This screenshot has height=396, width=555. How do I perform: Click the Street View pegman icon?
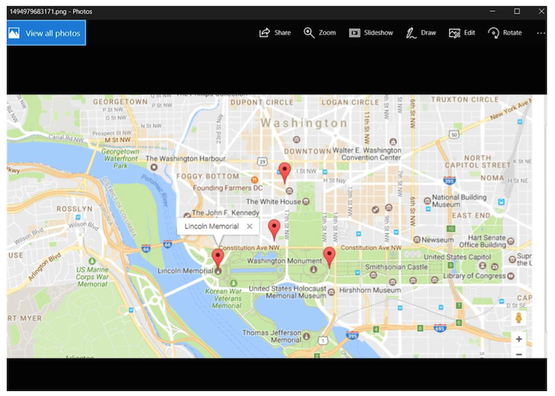[518, 318]
